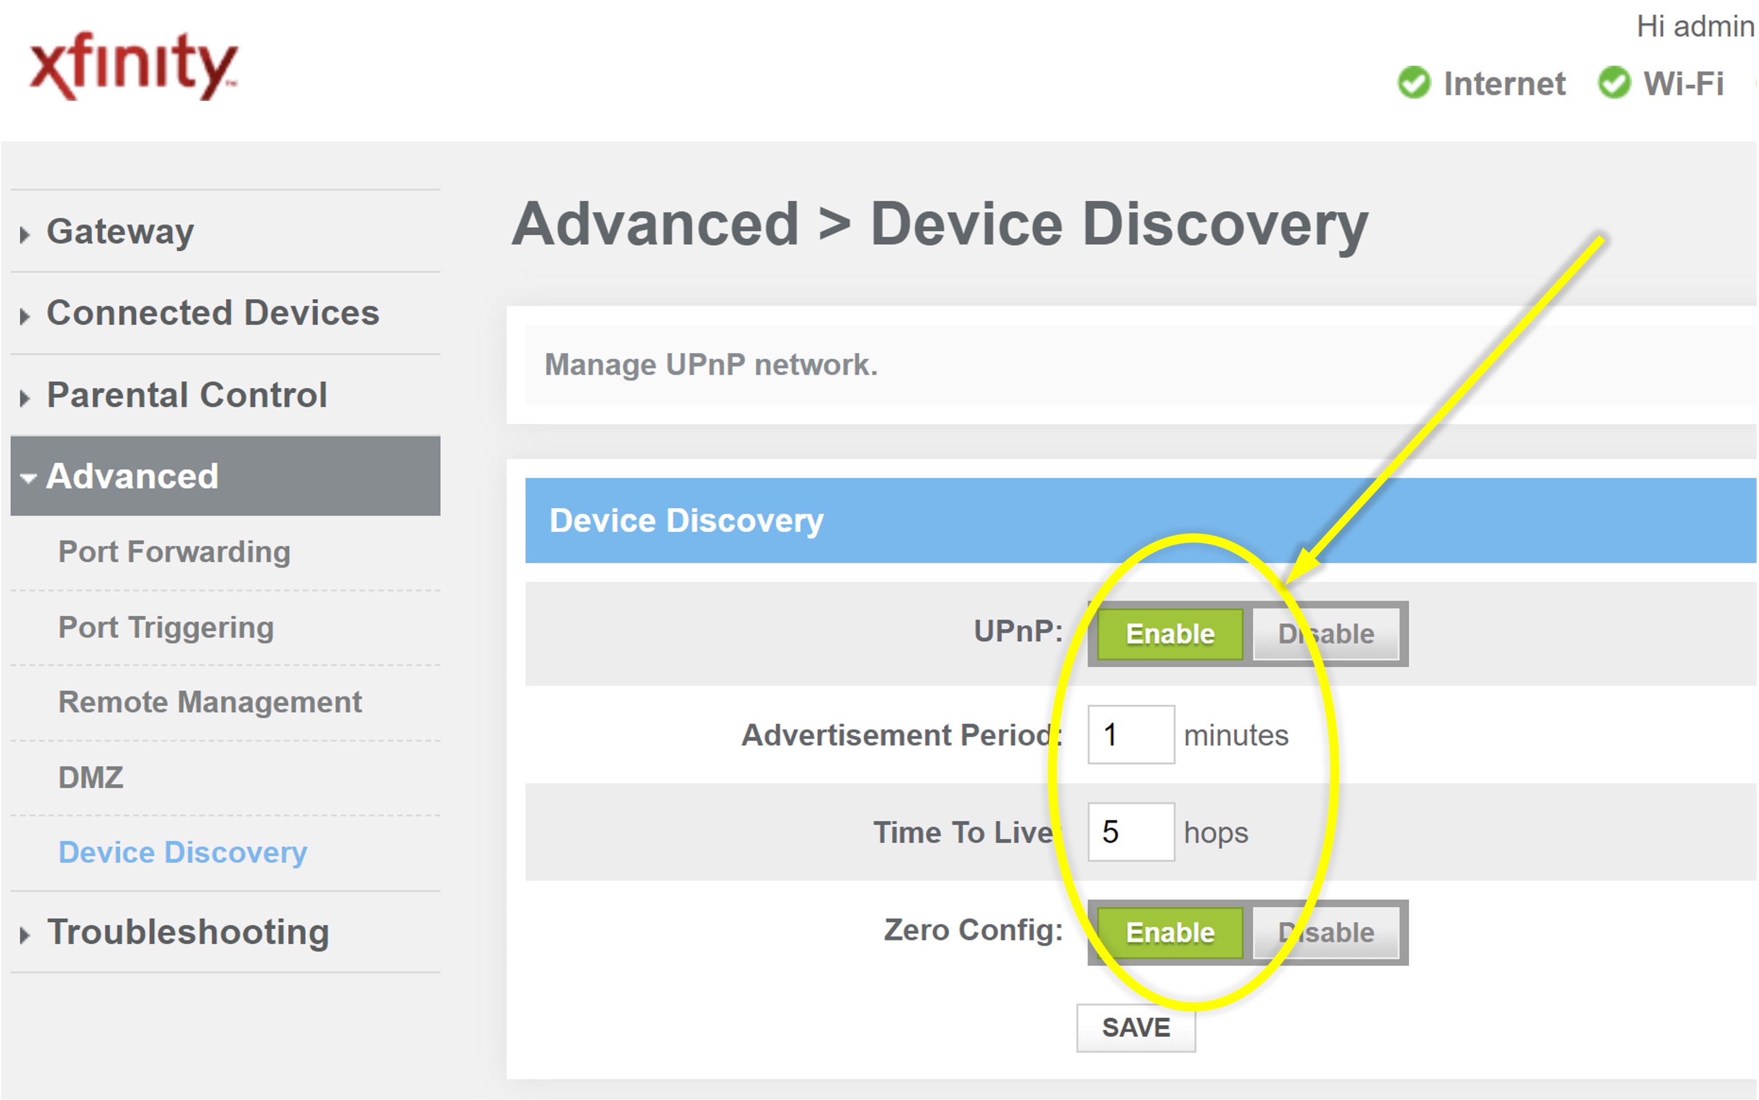
Task: Click the xfinity logo
Action: [133, 66]
